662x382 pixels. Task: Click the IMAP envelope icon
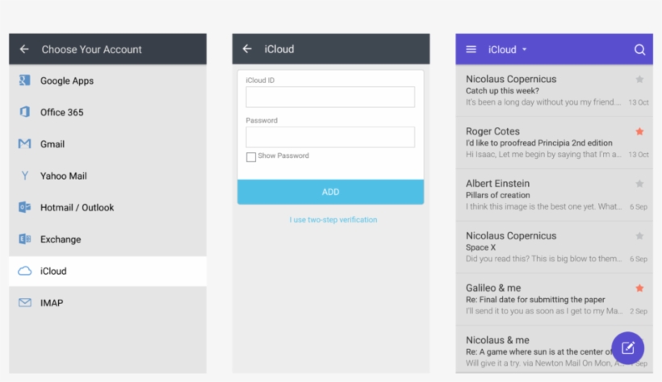(24, 302)
